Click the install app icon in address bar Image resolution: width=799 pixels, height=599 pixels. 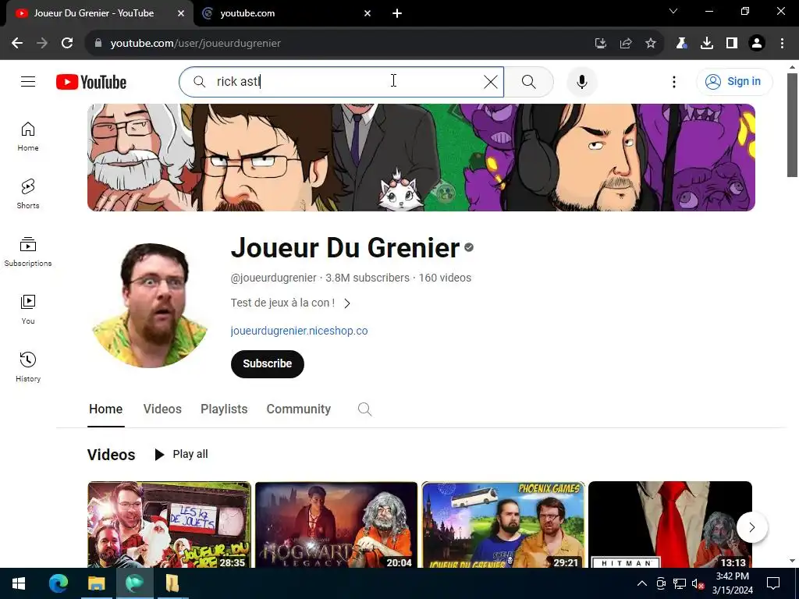click(x=601, y=44)
